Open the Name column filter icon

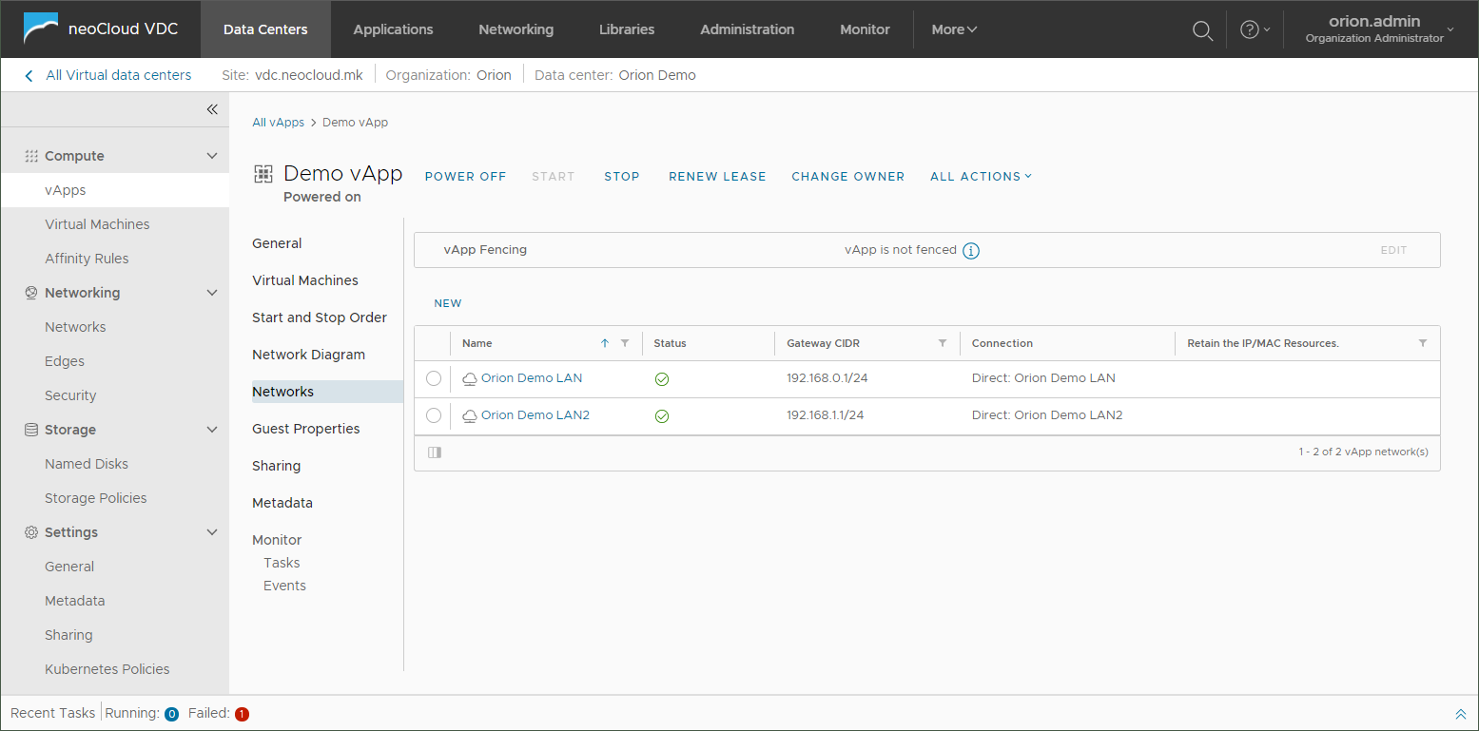[625, 343]
